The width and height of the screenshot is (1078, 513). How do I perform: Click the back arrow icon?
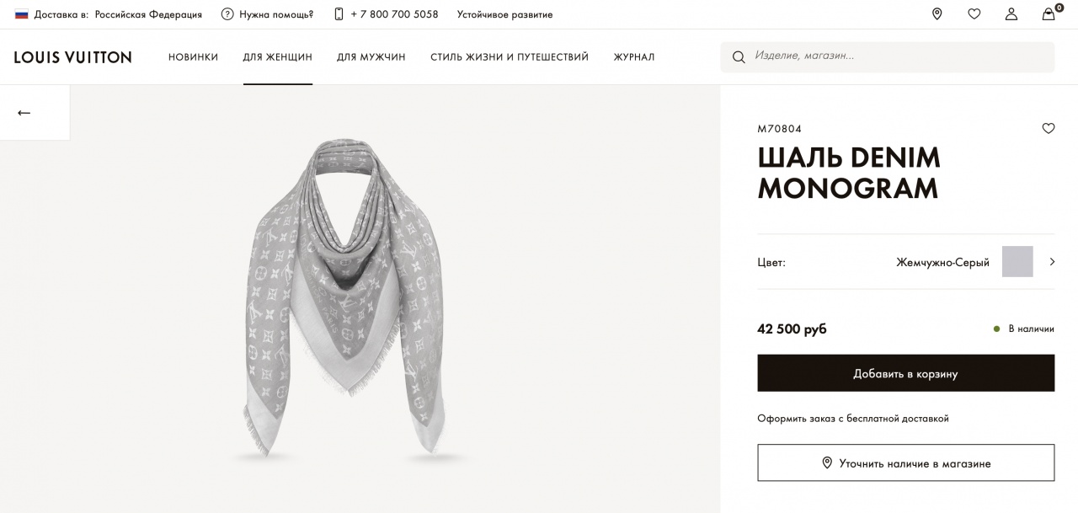pyautogui.click(x=24, y=113)
